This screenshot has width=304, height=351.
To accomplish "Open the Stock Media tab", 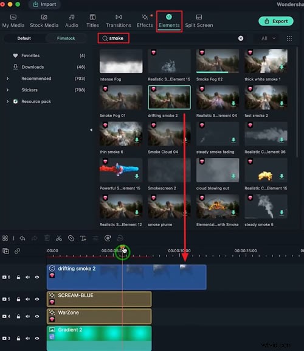I will click(44, 21).
